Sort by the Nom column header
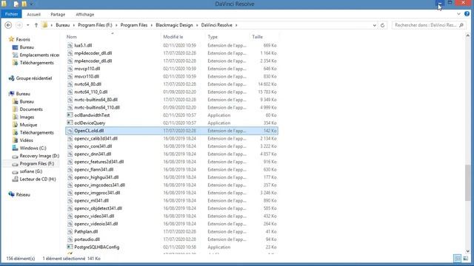 72,37
